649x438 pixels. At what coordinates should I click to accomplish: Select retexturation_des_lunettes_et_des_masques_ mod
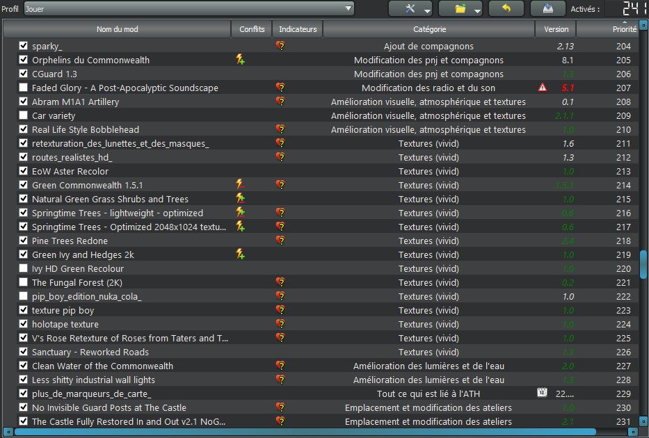coord(120,143)
